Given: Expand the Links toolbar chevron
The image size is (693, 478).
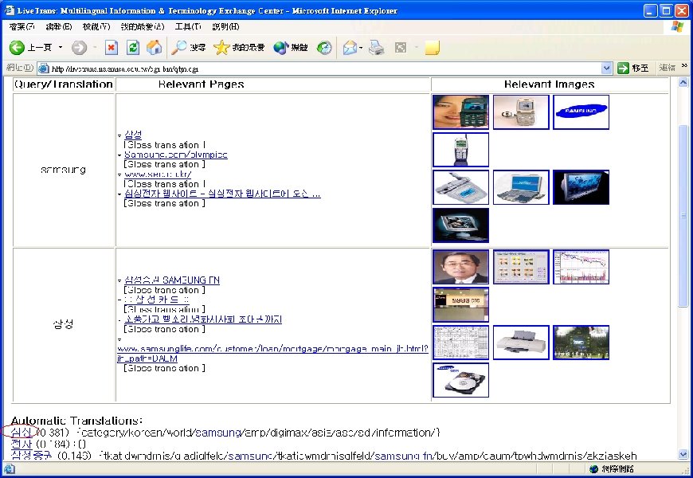Looking at the screenshot, I should [x=684, y=66].
